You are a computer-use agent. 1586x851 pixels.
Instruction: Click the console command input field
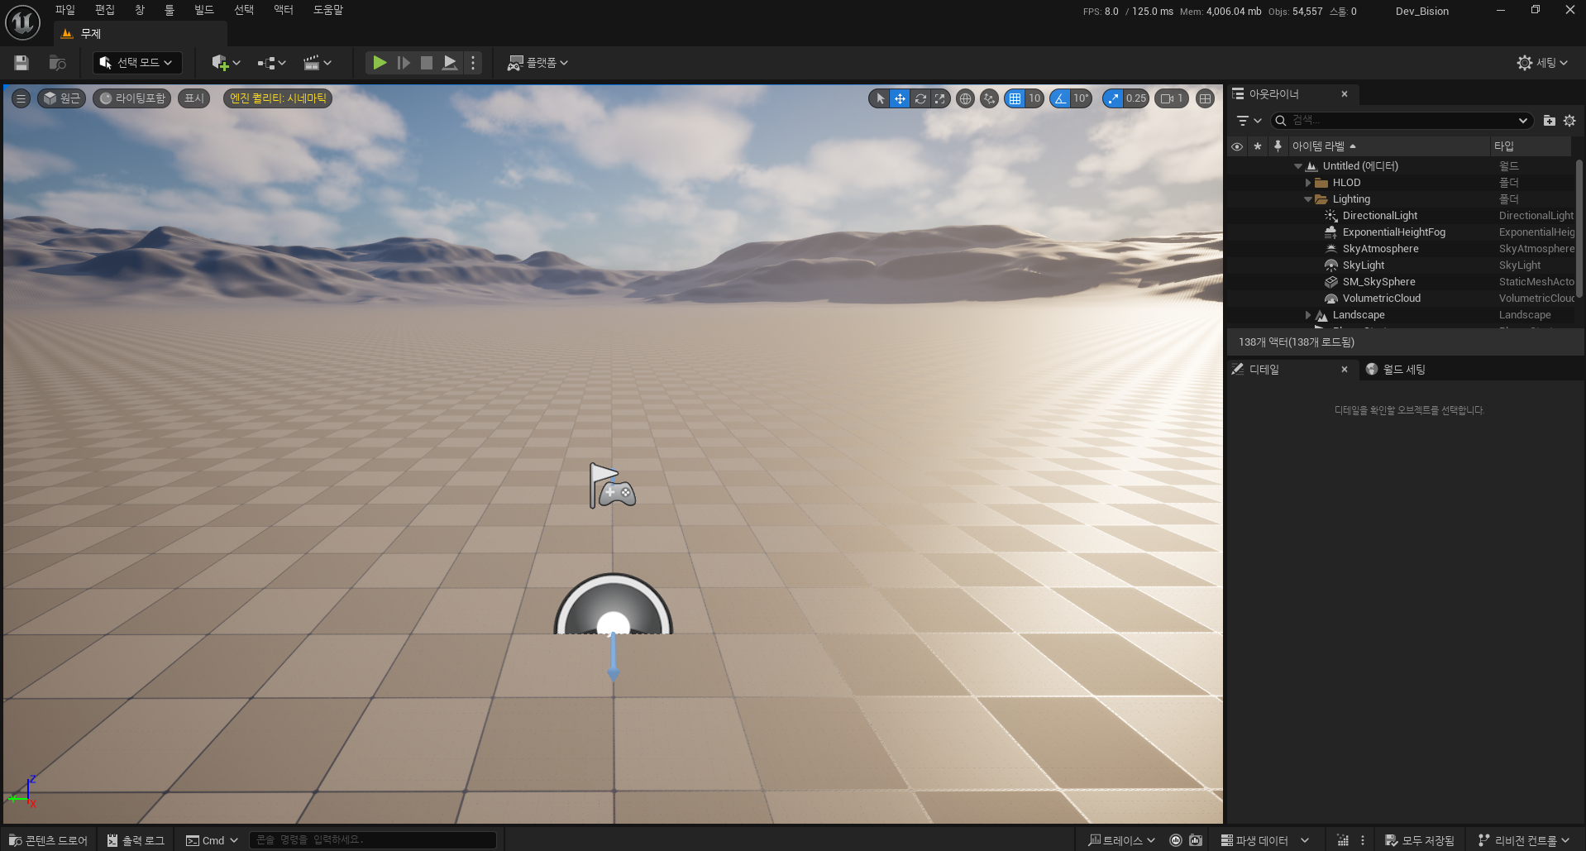click(x=373, y=840)
